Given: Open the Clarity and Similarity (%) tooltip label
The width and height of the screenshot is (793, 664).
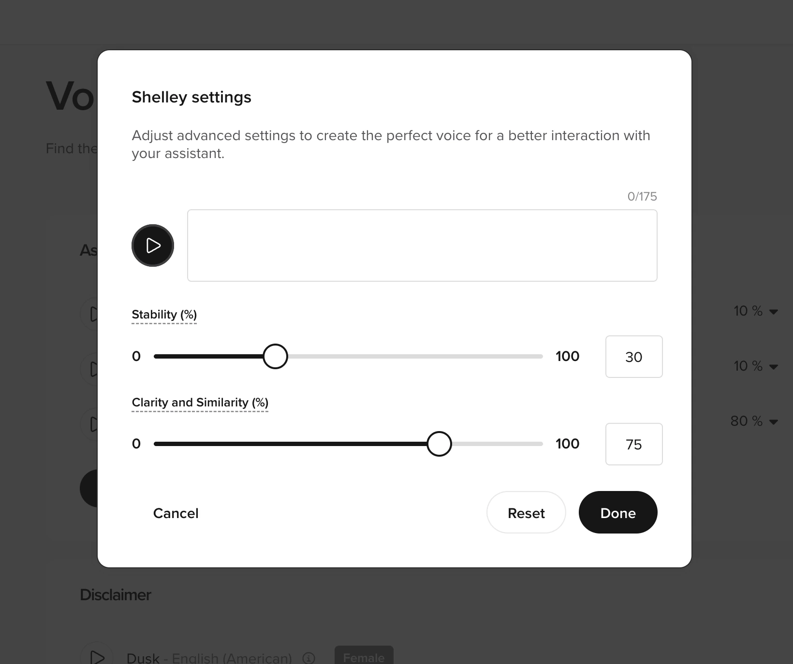Looking at the screenshot, I should pyautogui.click(x=199, y=402).
